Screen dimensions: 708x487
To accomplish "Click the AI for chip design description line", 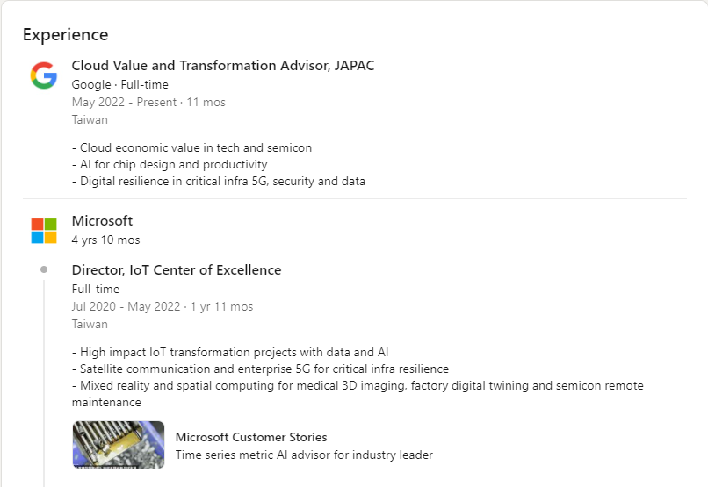I will point(170,165).
